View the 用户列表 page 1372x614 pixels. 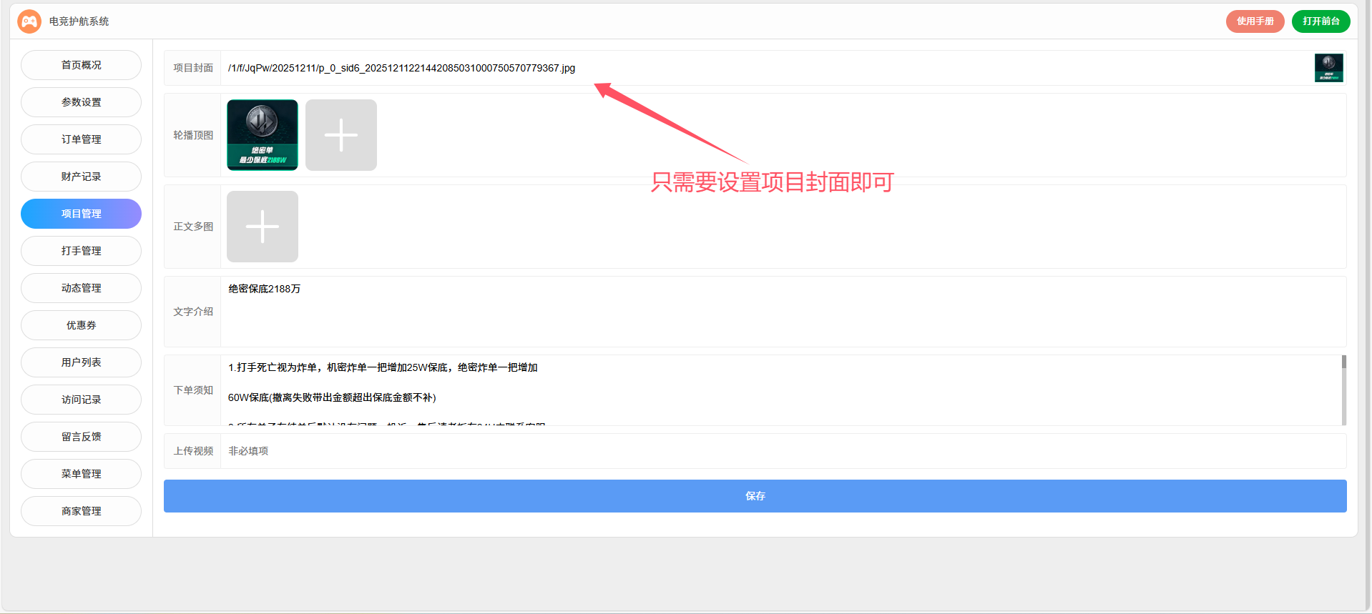click(81, 362)
